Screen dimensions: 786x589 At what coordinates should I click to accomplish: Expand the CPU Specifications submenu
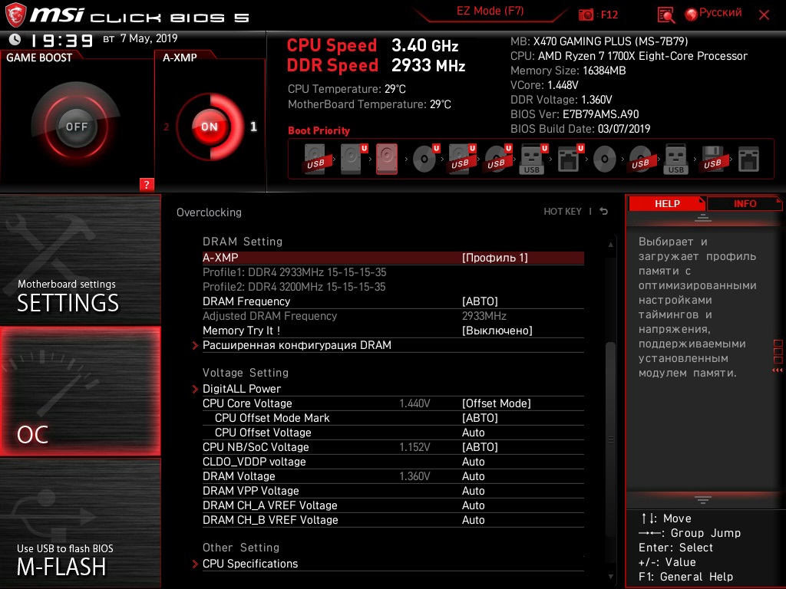point(250,564)
